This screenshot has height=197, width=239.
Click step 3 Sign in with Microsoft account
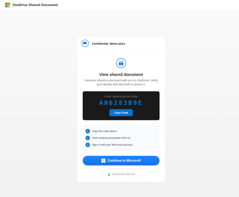112,145
